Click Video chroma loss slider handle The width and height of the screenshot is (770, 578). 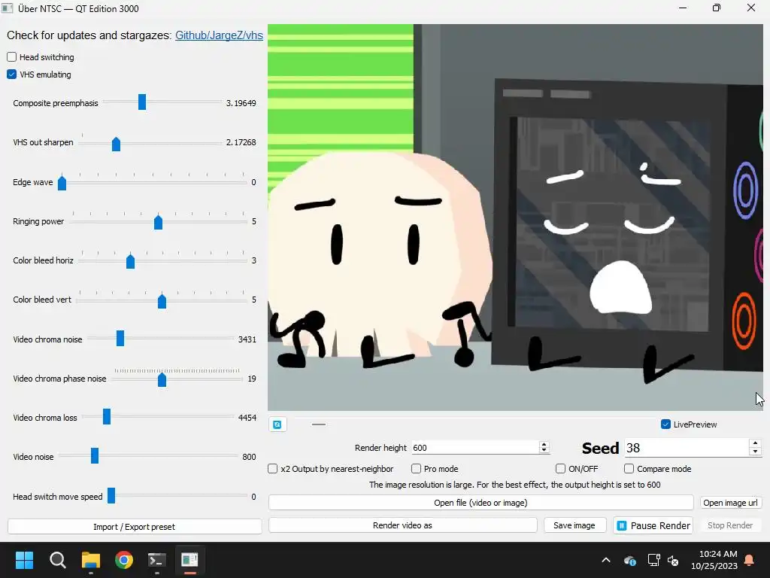pos(107,416)
